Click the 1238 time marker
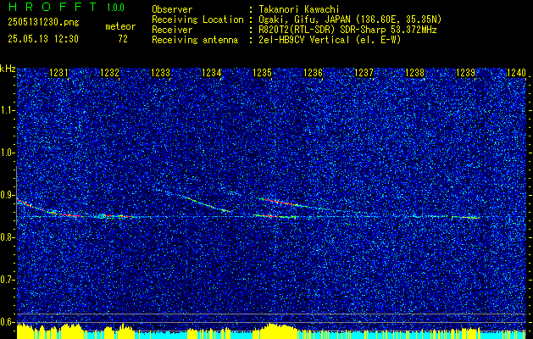Image resolution: width=533 pixels, height=339 pixels. 414,73
